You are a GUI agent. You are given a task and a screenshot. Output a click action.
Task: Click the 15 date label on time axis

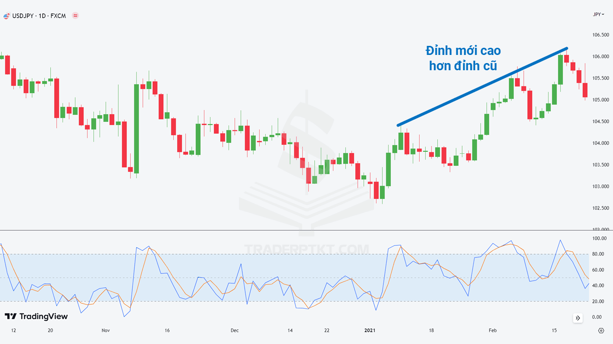tap(554, 331)
